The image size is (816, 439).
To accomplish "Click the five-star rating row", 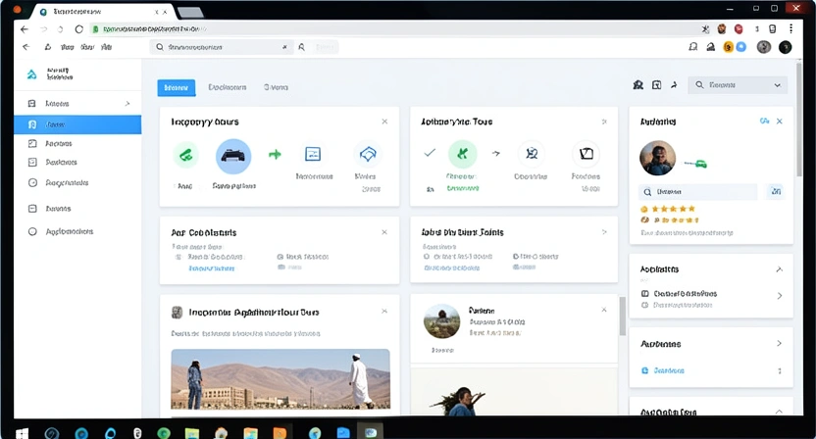I will 668,209.
